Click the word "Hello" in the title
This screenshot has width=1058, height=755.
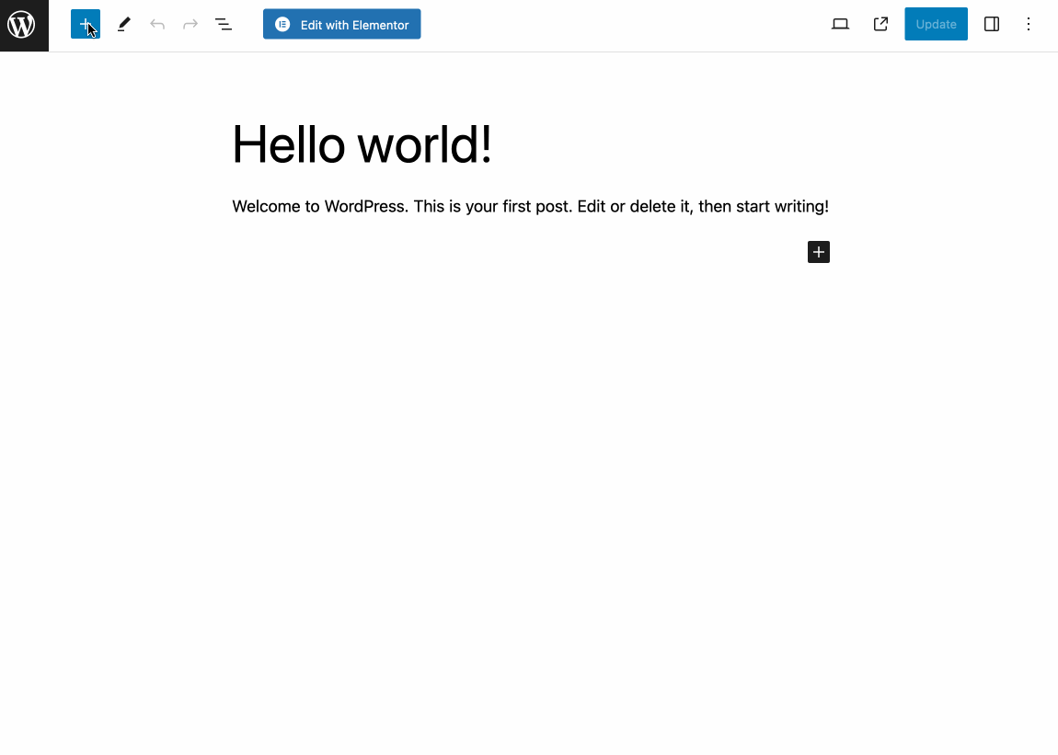coord(289,145)
